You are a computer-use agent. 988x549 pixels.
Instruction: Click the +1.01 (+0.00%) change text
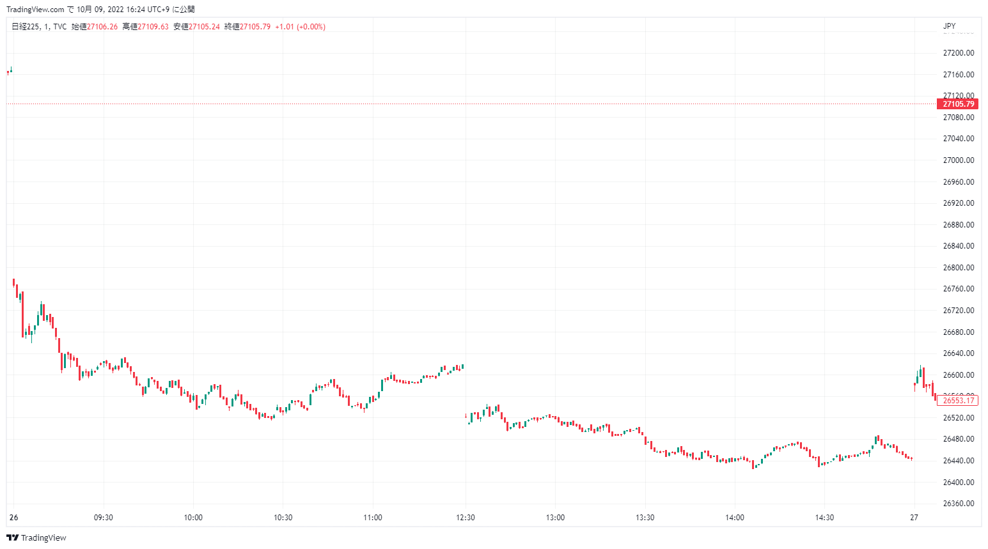[301, 27]
